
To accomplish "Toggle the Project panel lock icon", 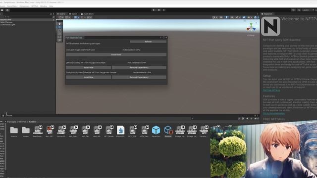I will (x=255, y=116).
